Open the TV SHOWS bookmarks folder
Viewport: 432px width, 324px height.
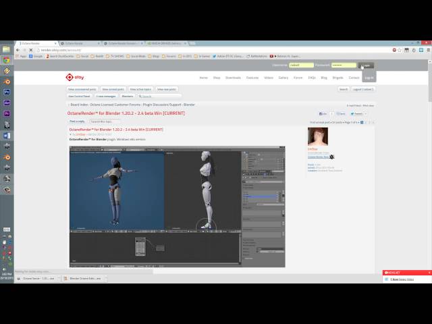115,56
